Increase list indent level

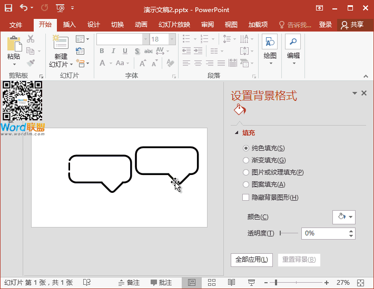[x=198, y=50]
